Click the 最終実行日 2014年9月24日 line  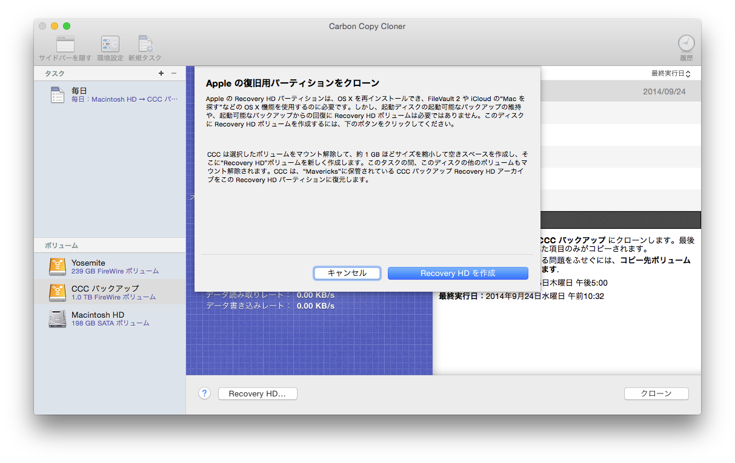pos(521,296)
